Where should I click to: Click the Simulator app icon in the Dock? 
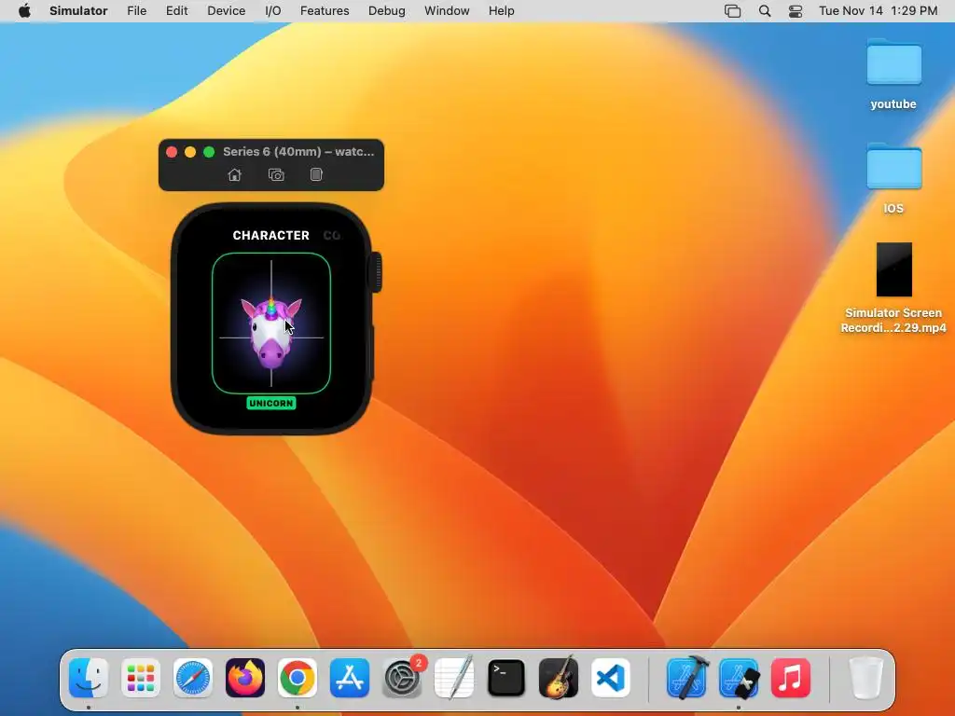739,678
